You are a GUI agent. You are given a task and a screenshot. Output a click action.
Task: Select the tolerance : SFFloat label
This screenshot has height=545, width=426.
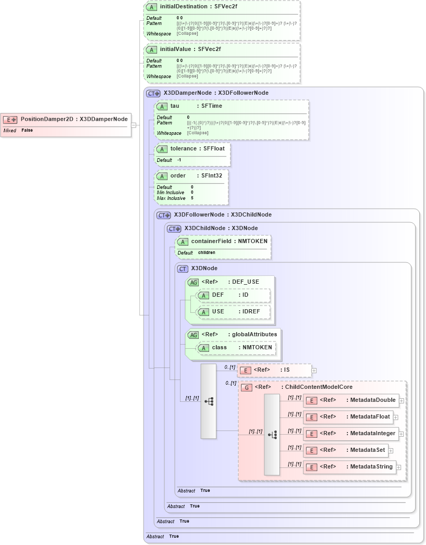[198, 149]
